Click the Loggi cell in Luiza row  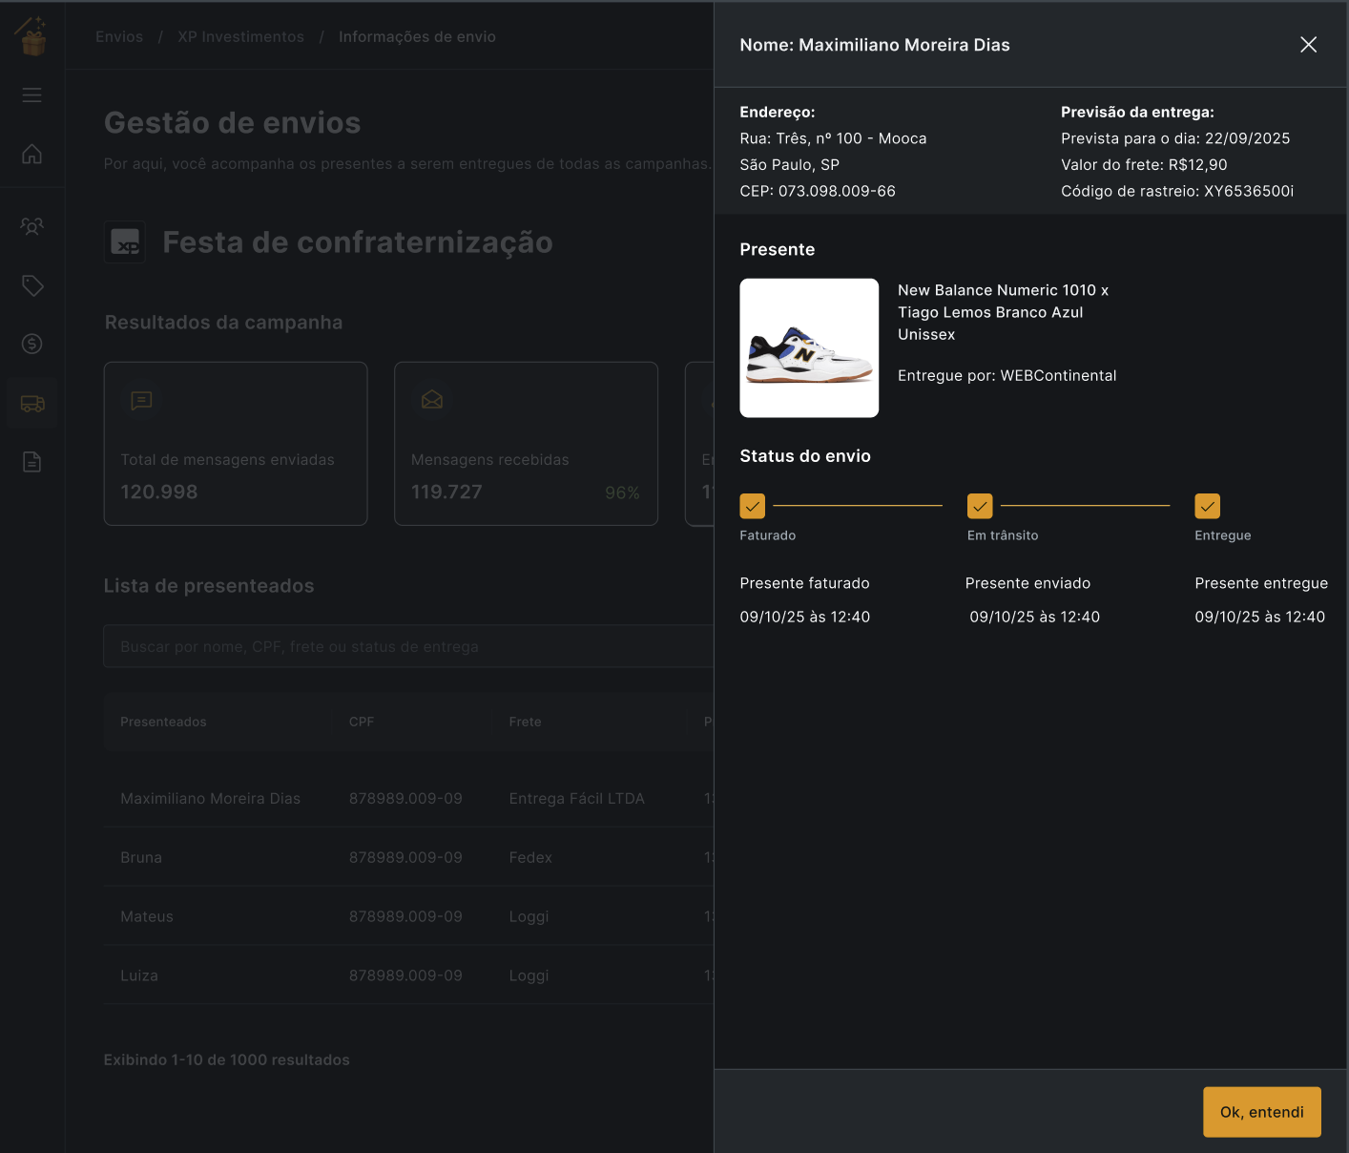pos(529,975)
